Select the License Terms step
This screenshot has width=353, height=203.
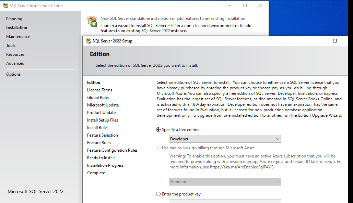click(99, 90)
